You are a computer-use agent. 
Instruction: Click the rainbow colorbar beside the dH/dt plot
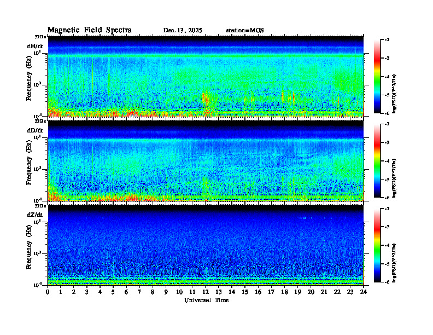tap(377, 77)
